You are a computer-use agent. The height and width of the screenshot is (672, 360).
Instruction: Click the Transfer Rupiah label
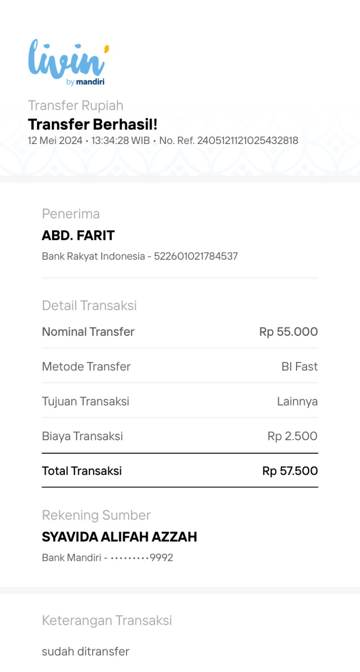[76, 105]
